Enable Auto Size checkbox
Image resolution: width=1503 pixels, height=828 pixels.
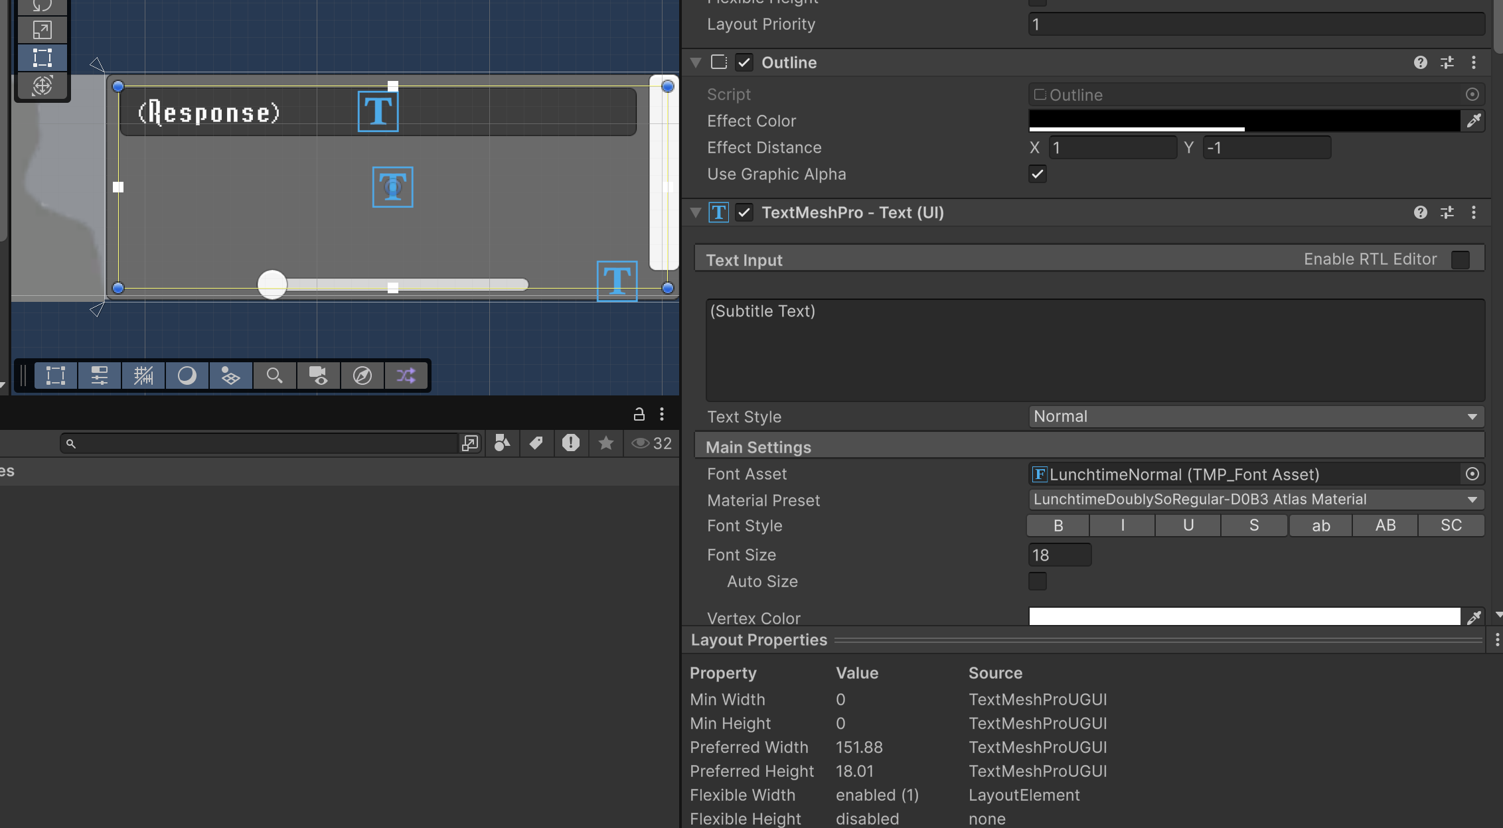1037,581
